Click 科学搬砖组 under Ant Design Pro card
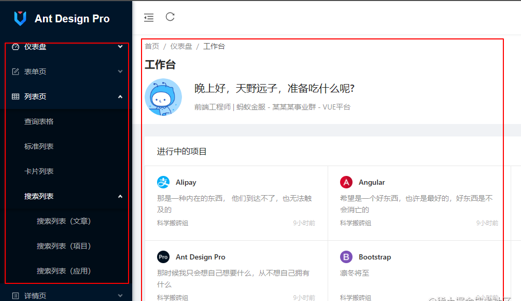Screen dimensions: 521x301 173,297
